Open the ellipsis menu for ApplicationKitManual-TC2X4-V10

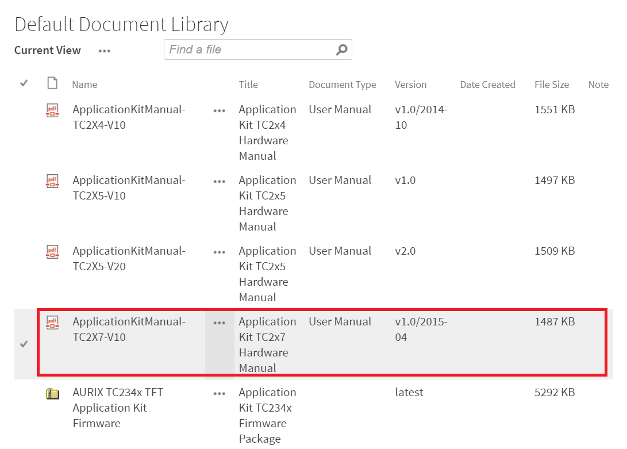219,111
